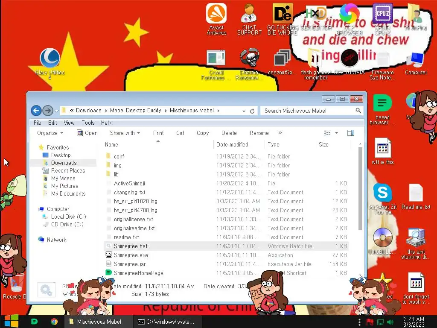Open the UltraBULL disc desktop icon
Screen dimensions: 437x328
[382, 241]
